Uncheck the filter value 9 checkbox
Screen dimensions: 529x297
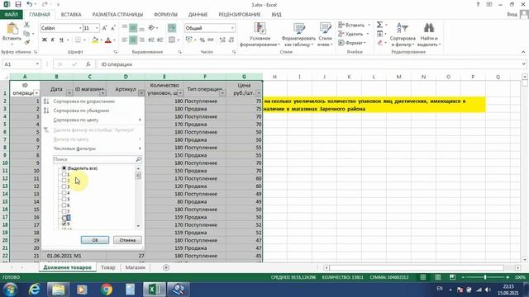click(64, 224)
